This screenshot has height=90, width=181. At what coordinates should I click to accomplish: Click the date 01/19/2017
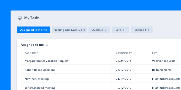pyautogui.click(x=124, y=79)
